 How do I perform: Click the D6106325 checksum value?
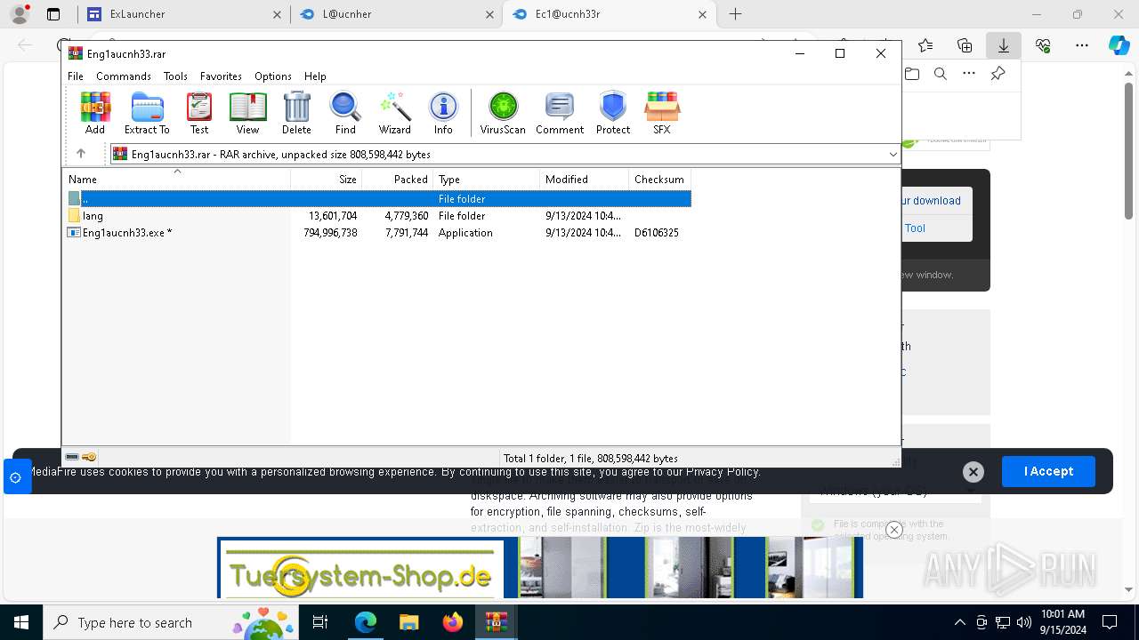click(657, 233)
